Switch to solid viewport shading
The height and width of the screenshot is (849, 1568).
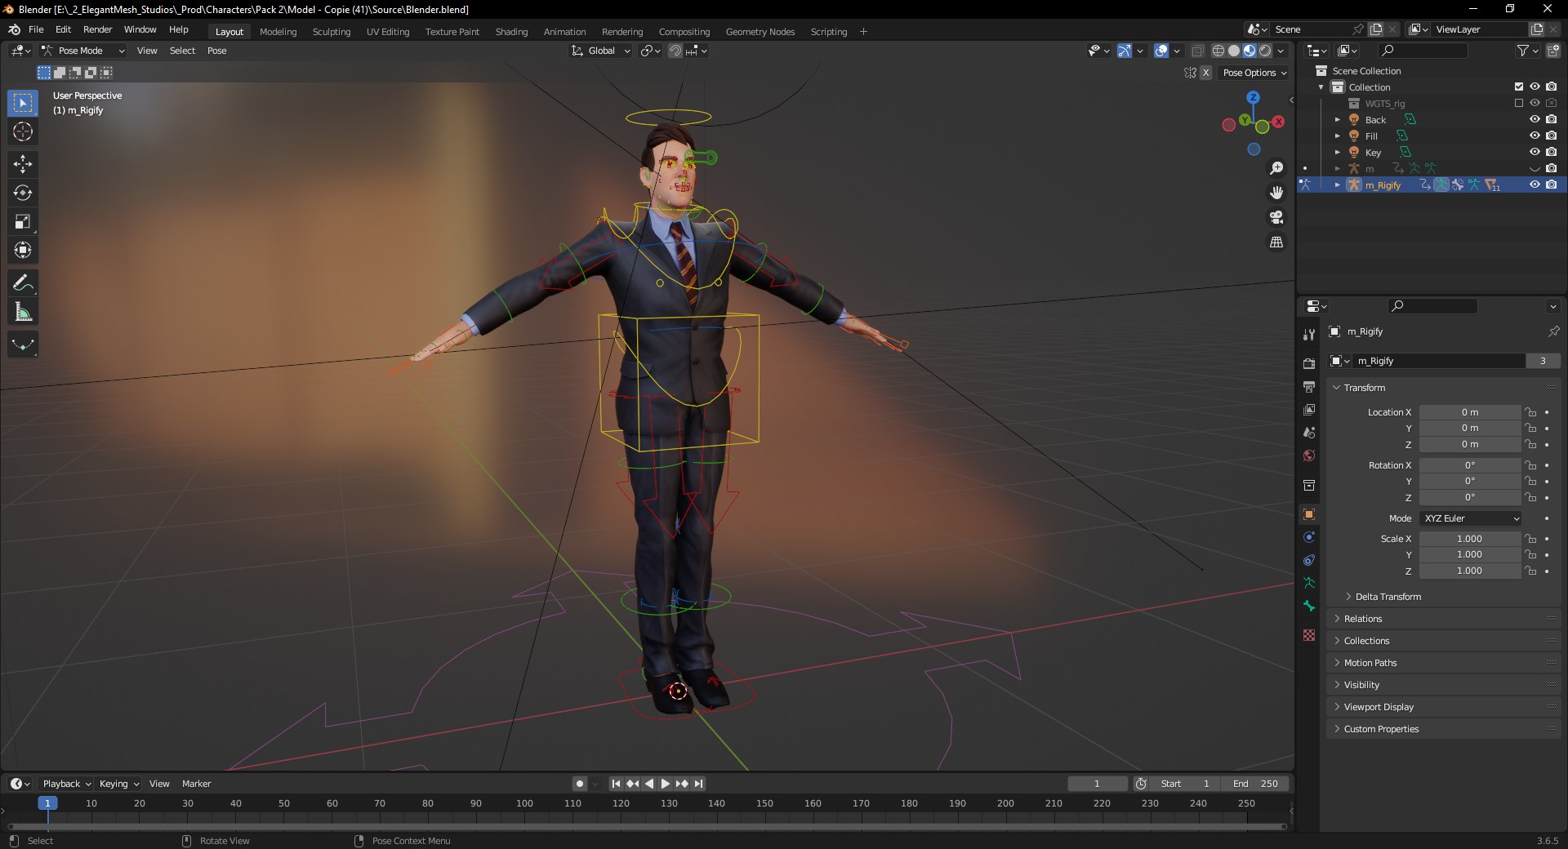coord(1234,51)
